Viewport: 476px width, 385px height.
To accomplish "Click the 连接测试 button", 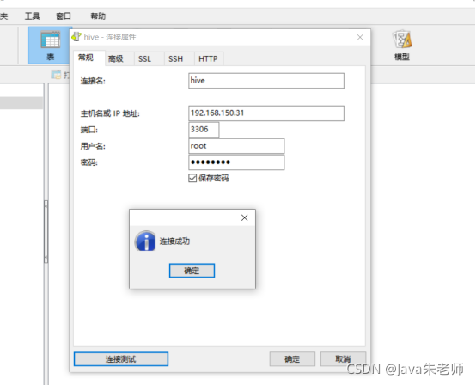I will (121, 359).
